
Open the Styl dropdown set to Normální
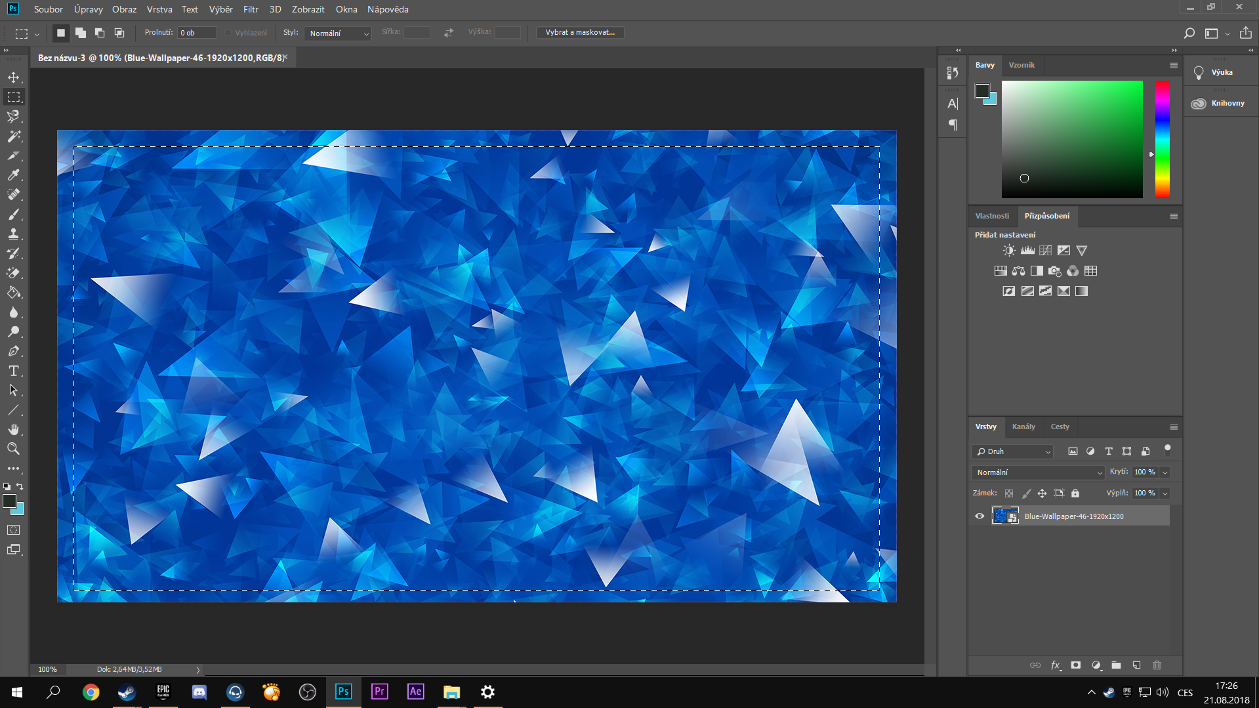tap(338, 33)
